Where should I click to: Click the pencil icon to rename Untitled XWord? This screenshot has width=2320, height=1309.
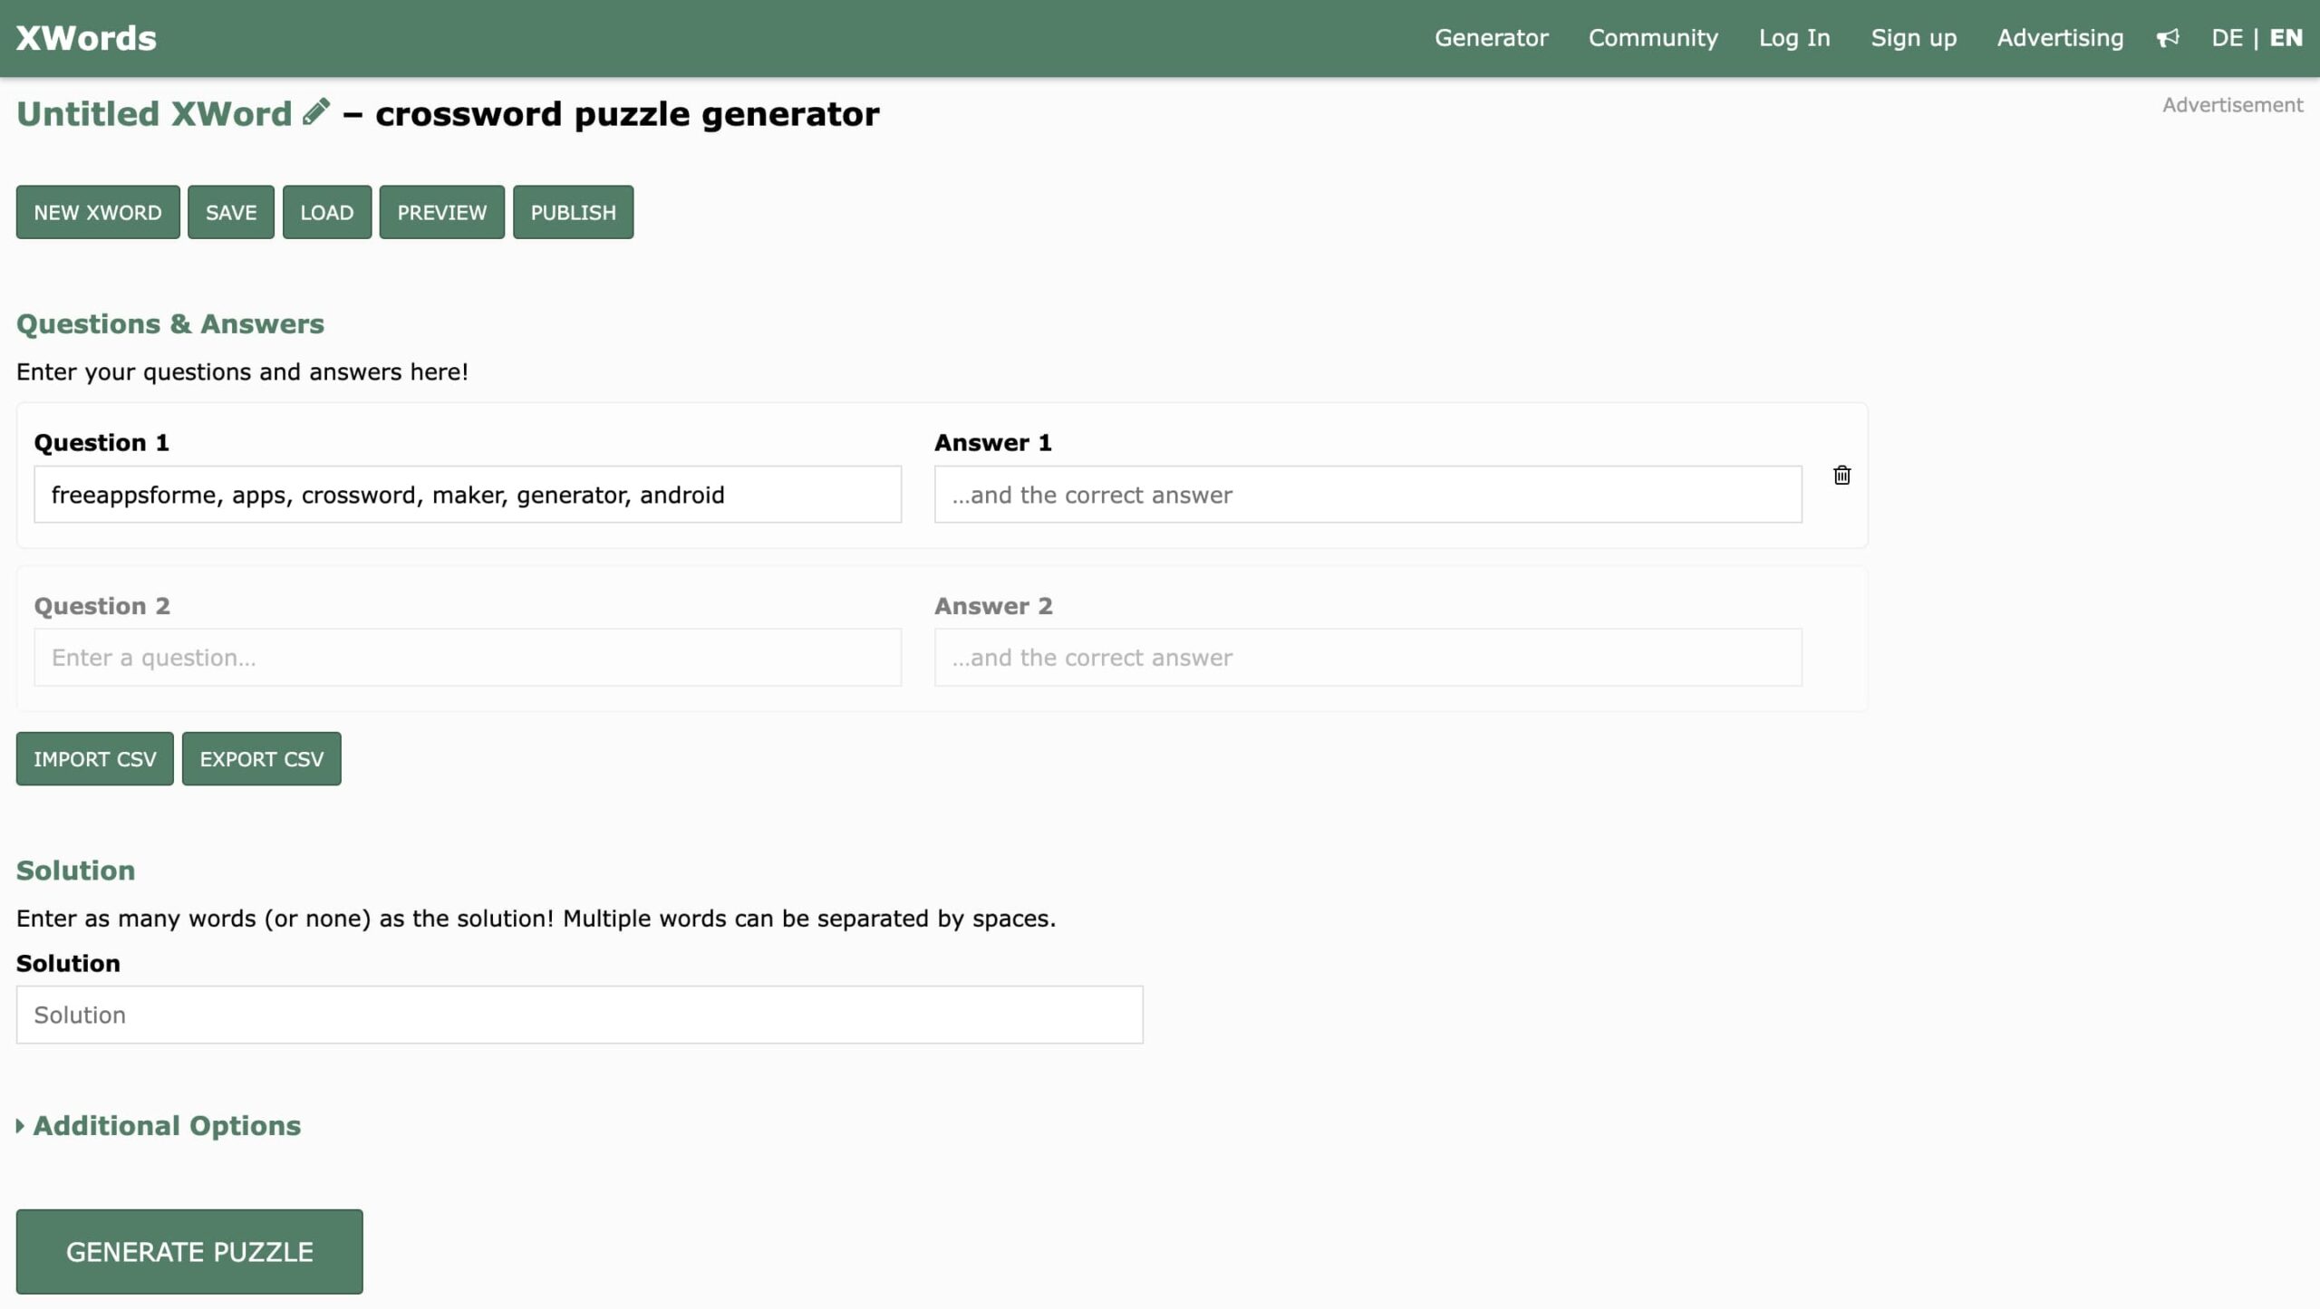click(315, 112)
